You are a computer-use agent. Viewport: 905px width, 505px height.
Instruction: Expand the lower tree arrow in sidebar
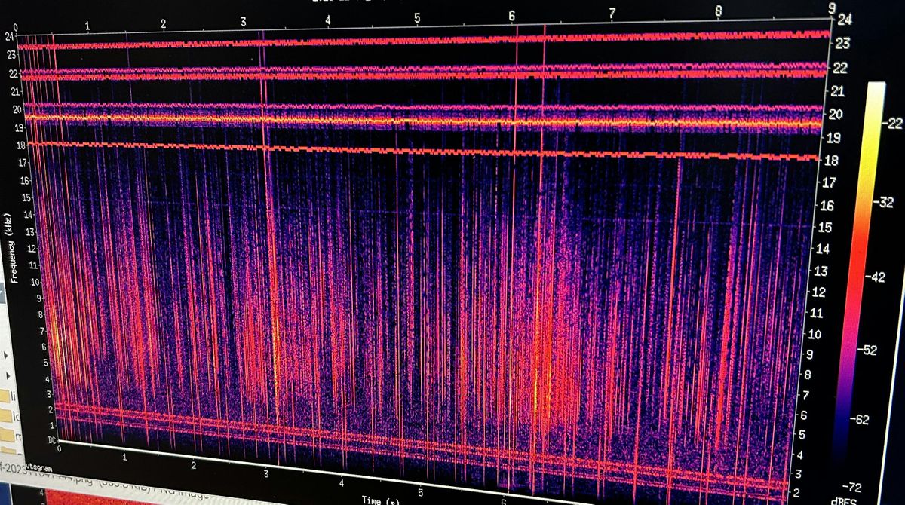click(6, 374)
